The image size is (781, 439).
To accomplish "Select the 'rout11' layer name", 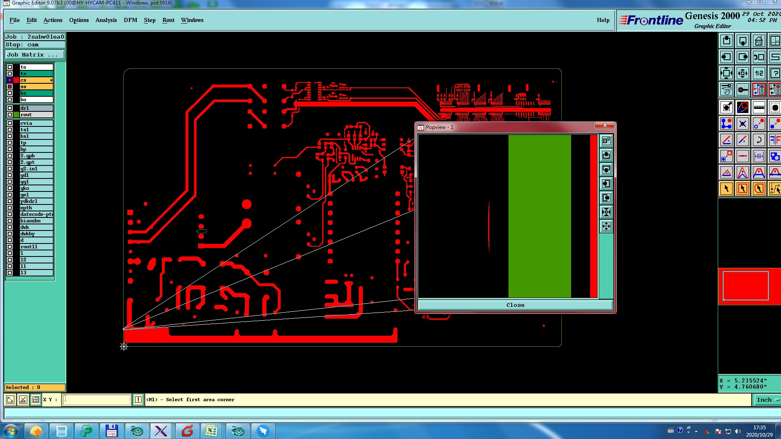I will click(37, 247).
